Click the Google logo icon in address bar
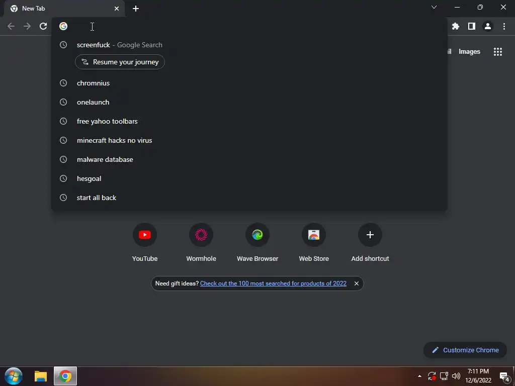The image size is (515, 386). (63, 26)
